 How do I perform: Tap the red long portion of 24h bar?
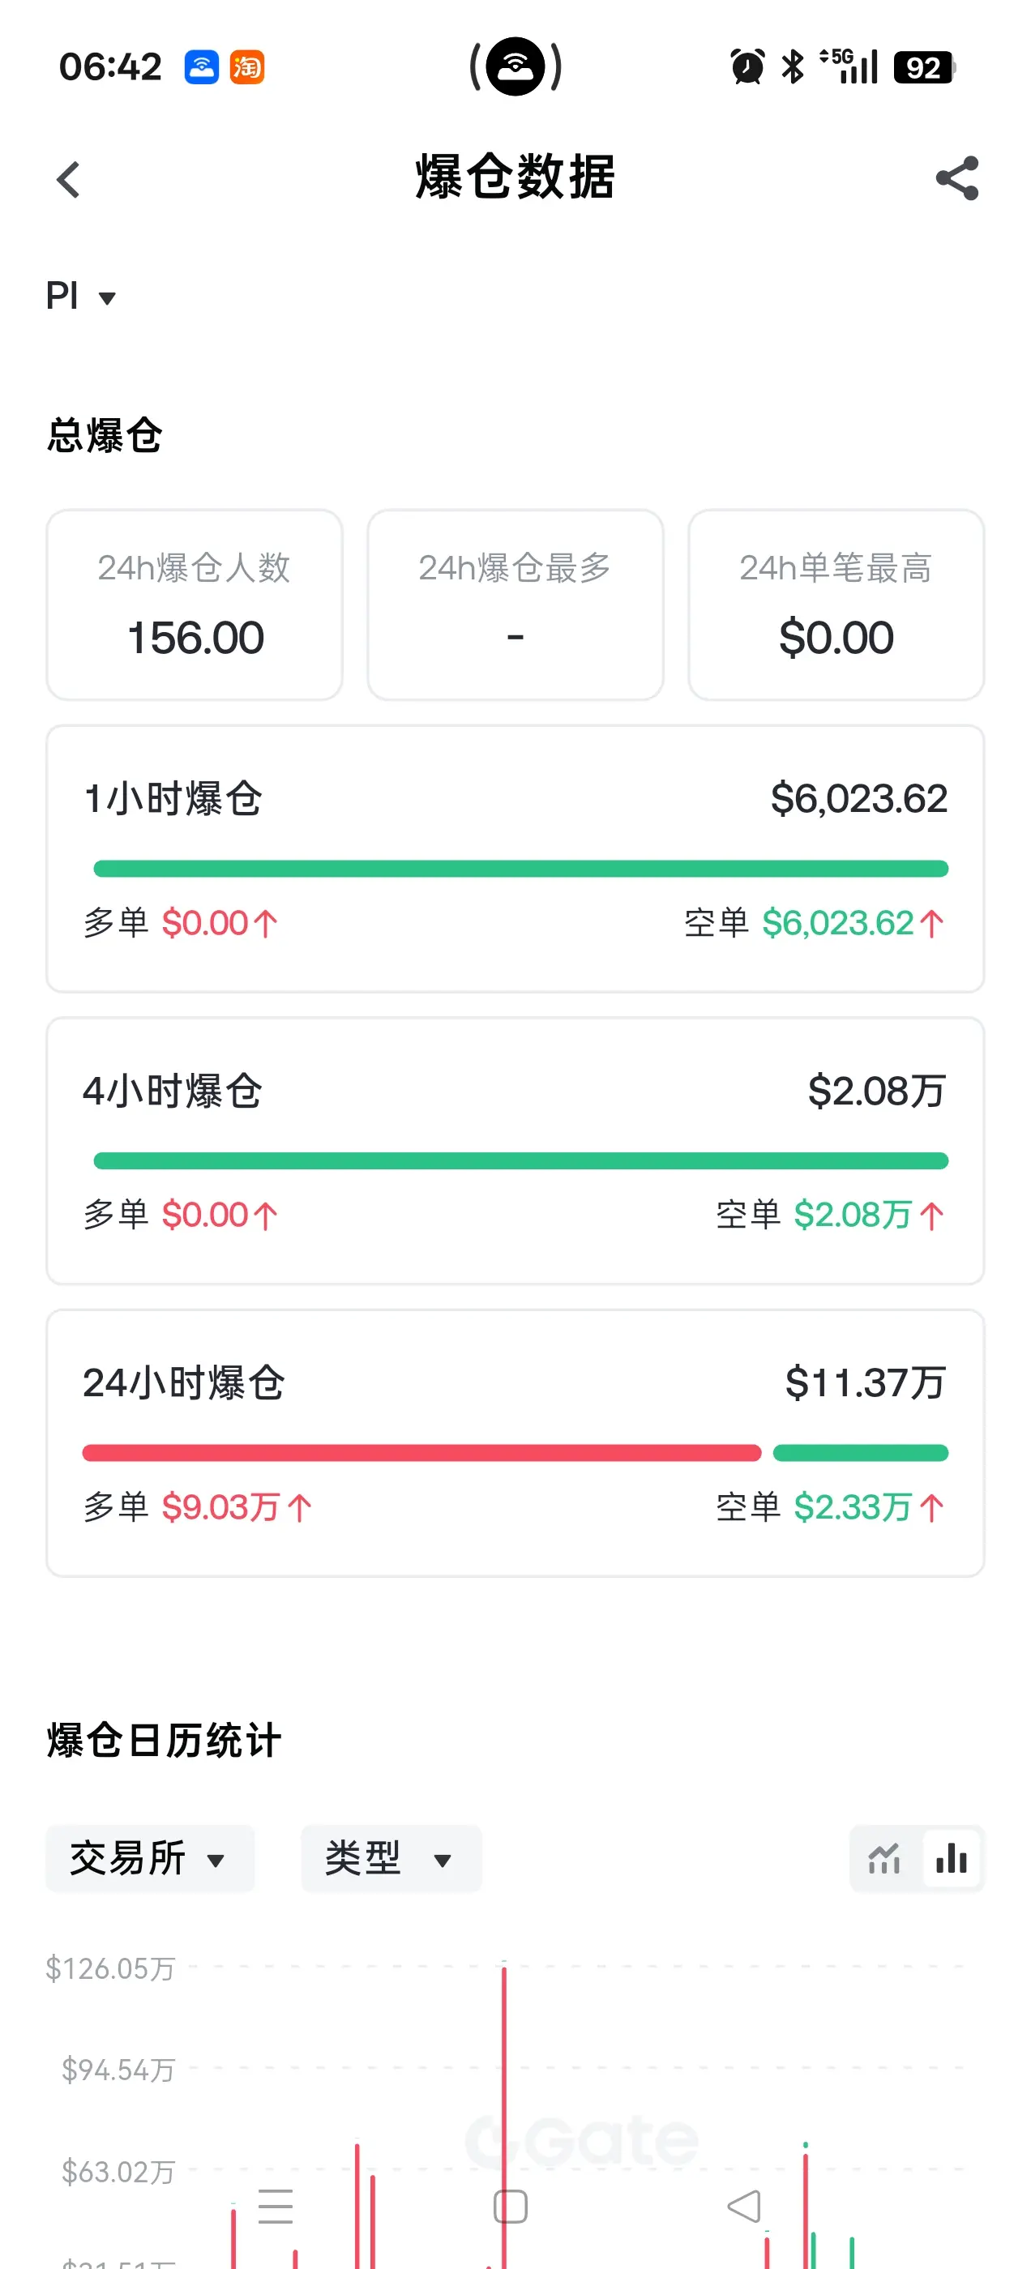(421, 1452)
